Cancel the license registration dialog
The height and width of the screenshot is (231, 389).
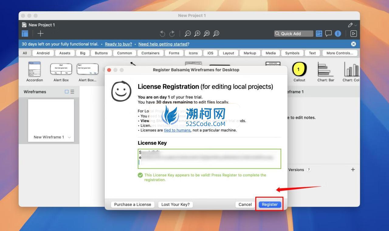coord(245,204)
